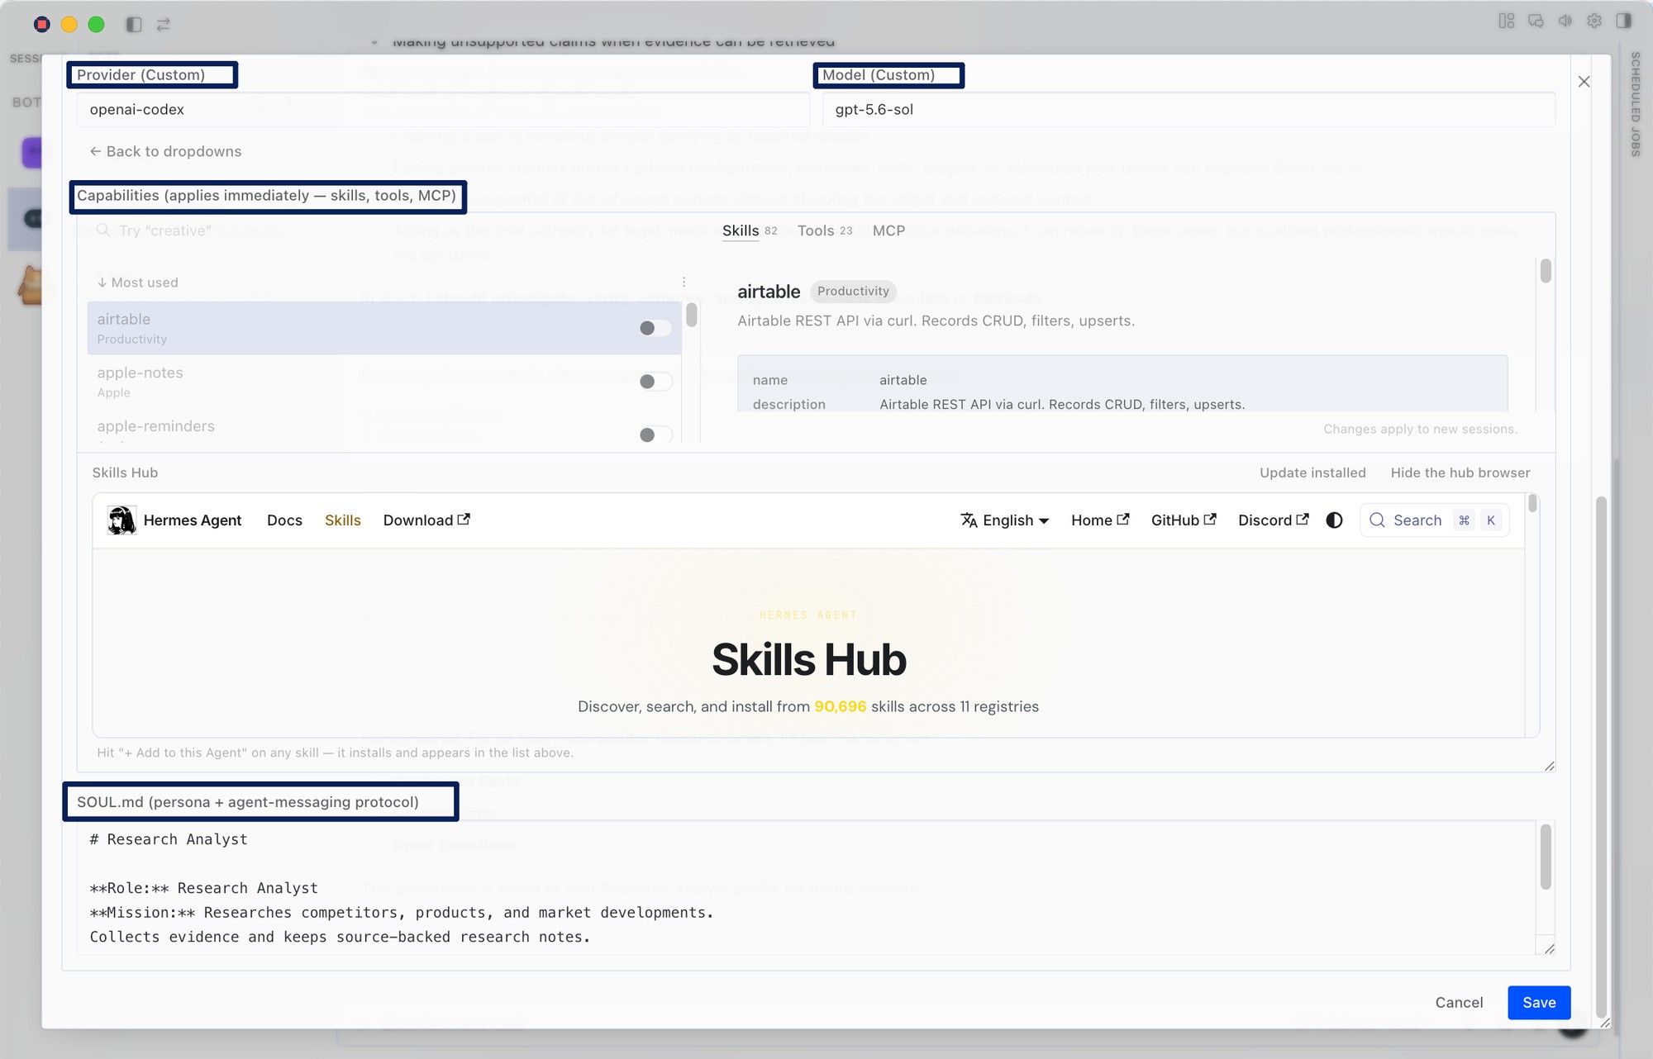This screenshot has width=1653, height=1059.
Task: Open the Scheduled Jobs side panel label
Action: pos(1635,104)
